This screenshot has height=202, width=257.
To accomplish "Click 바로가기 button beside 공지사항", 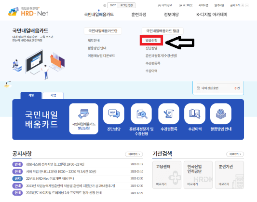I will click(134, 154).
